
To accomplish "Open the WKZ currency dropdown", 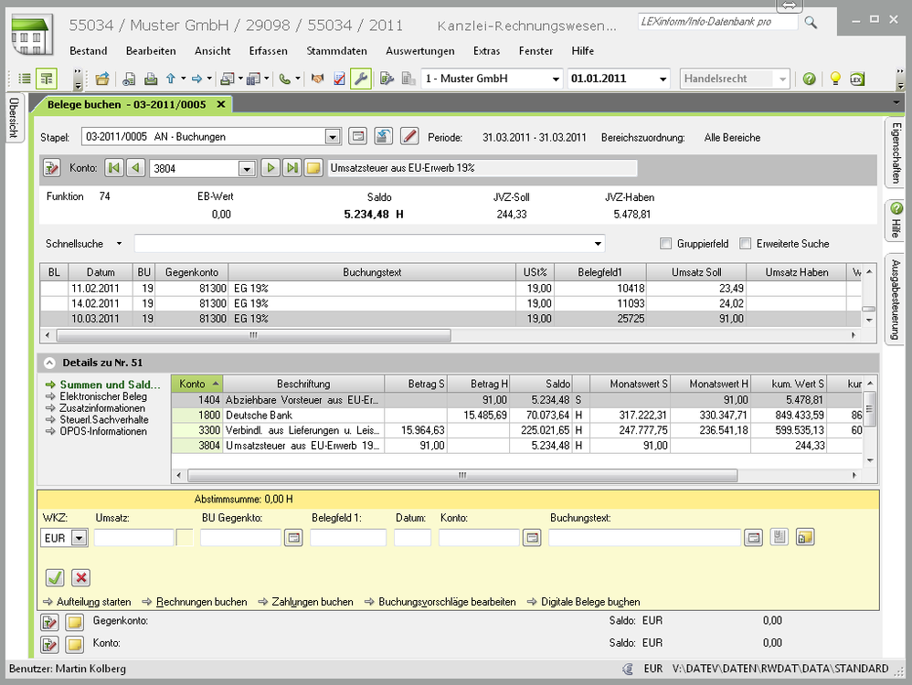I will pos(79,538).
